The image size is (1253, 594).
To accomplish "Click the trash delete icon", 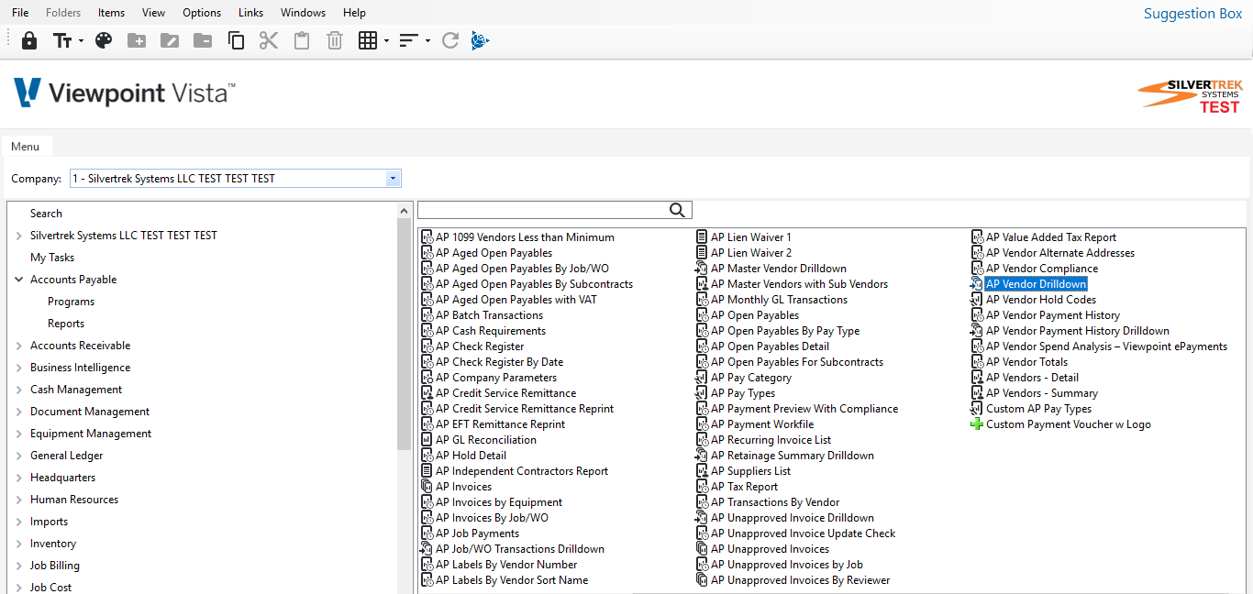I will click(335, 40).
